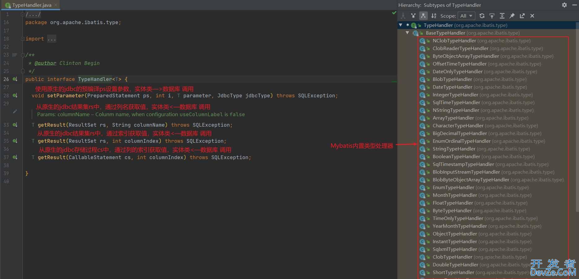
Task: Open the Scope dropdown set to All
Action: [466, 16]
